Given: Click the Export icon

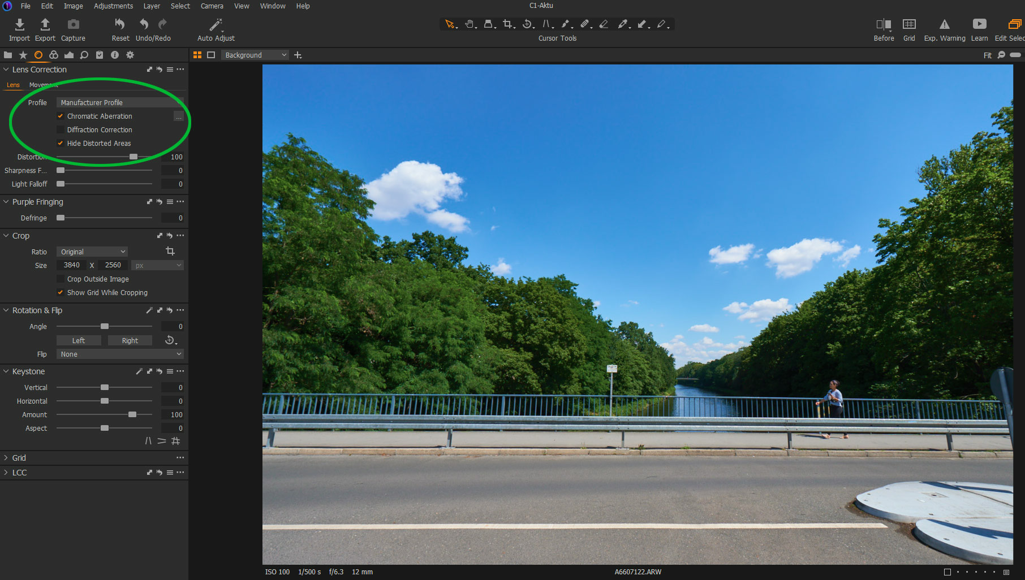Looking at the screenshot, I should pyautogui.click(x=45, y=24).
